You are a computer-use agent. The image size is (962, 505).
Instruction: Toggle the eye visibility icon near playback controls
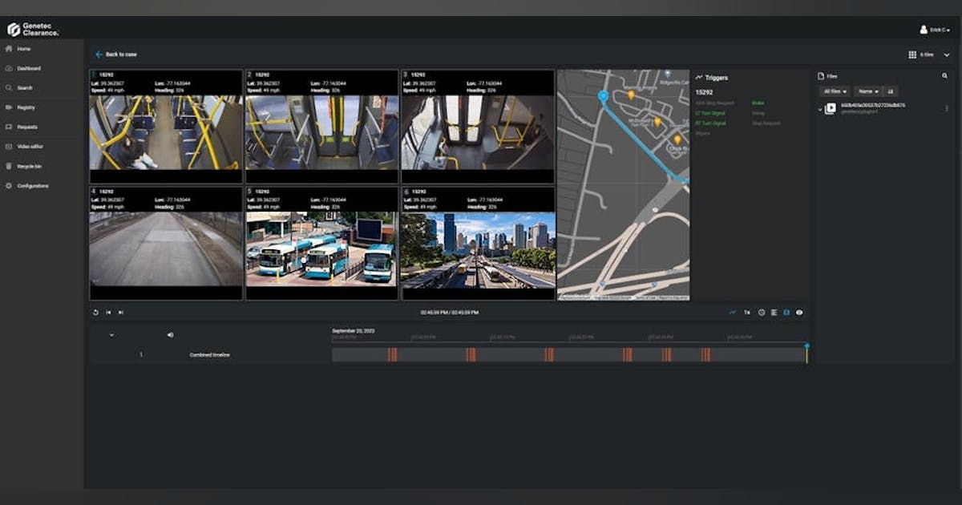point(798,313)
